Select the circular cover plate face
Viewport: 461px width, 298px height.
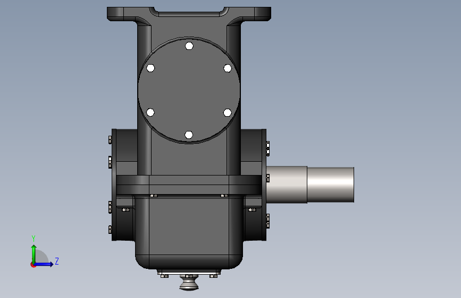click(x=189, y=90)
